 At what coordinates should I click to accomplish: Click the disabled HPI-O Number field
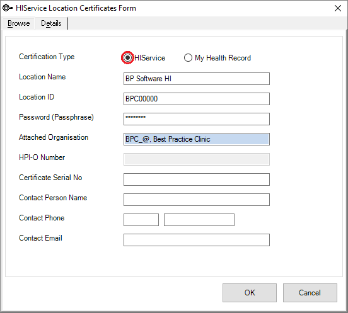197,159
